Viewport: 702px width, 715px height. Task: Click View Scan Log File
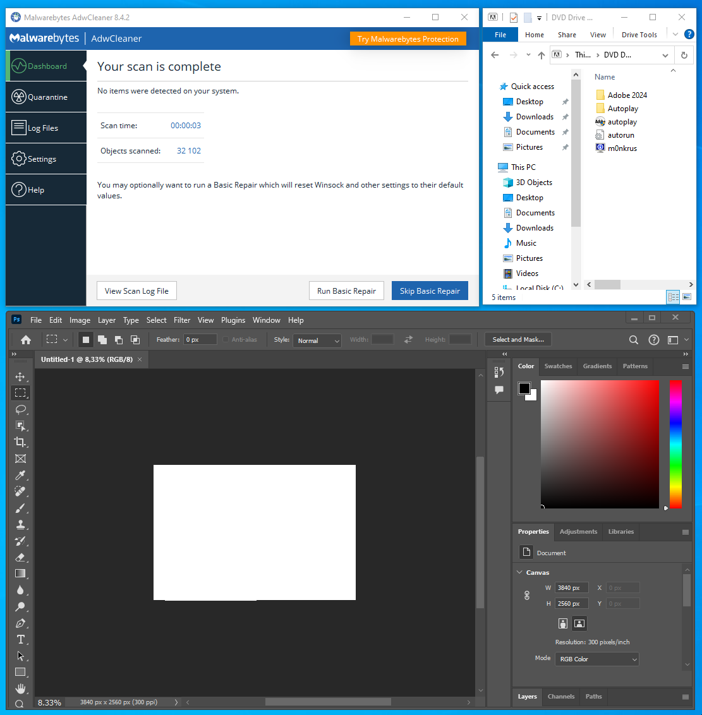(136, 291)
